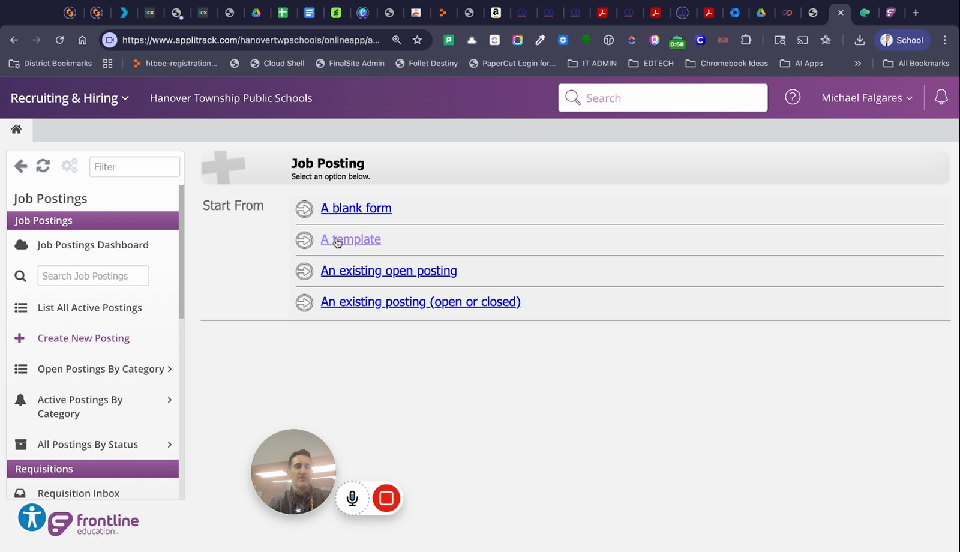
Task: Open the sidebar settings gears
Action: [70, 166]
